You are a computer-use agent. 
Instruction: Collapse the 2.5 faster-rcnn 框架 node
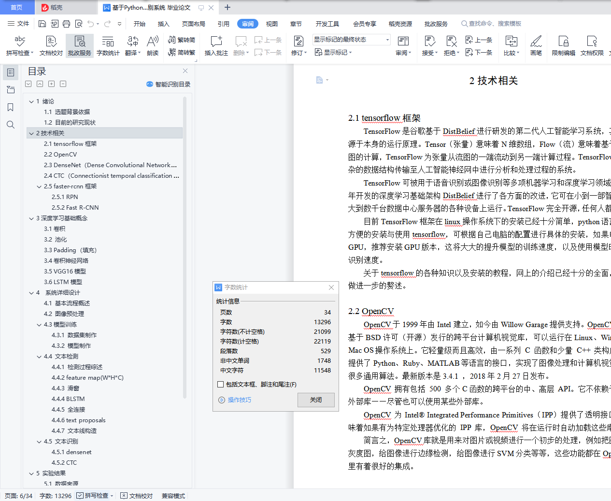point(39,186)
